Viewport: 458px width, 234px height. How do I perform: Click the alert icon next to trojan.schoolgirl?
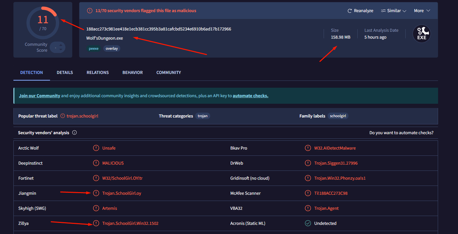click(x=63, y=116)
